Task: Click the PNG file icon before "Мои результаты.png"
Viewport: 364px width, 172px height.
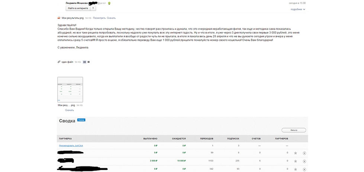Action: (x=59, y=17)
